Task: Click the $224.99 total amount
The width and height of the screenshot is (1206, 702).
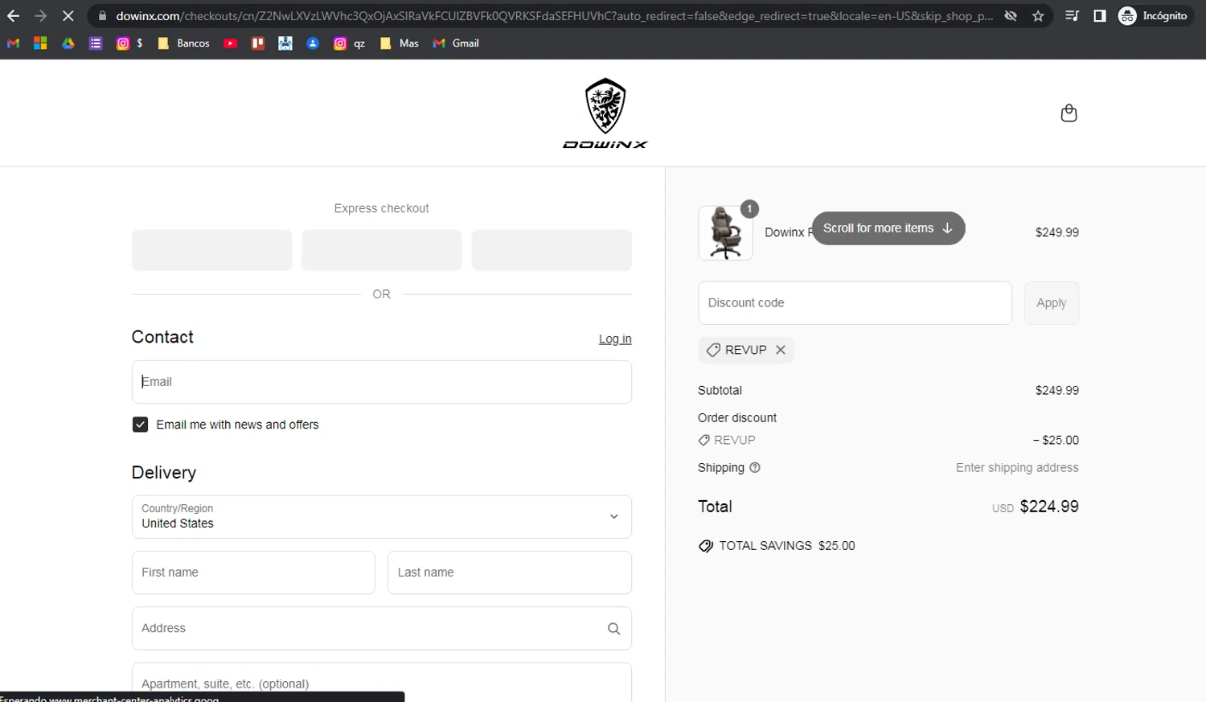Action: 1049,507
